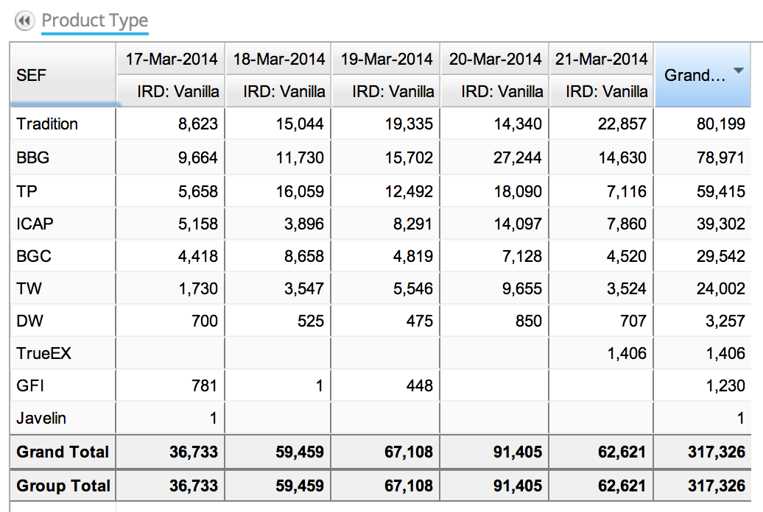763x512 pixels.
Task: Select the BBG row label
Action: pos(32,157)
